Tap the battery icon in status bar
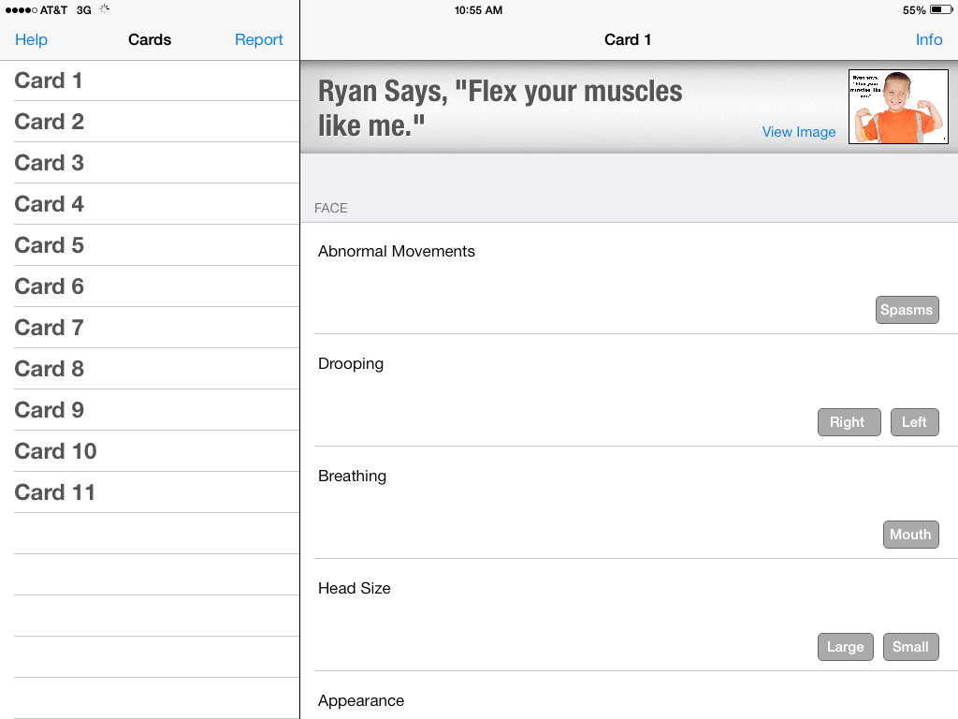Image resolution: width=958 pixels, height=719 pixels. pyautogui.click(x=940, y=10)
